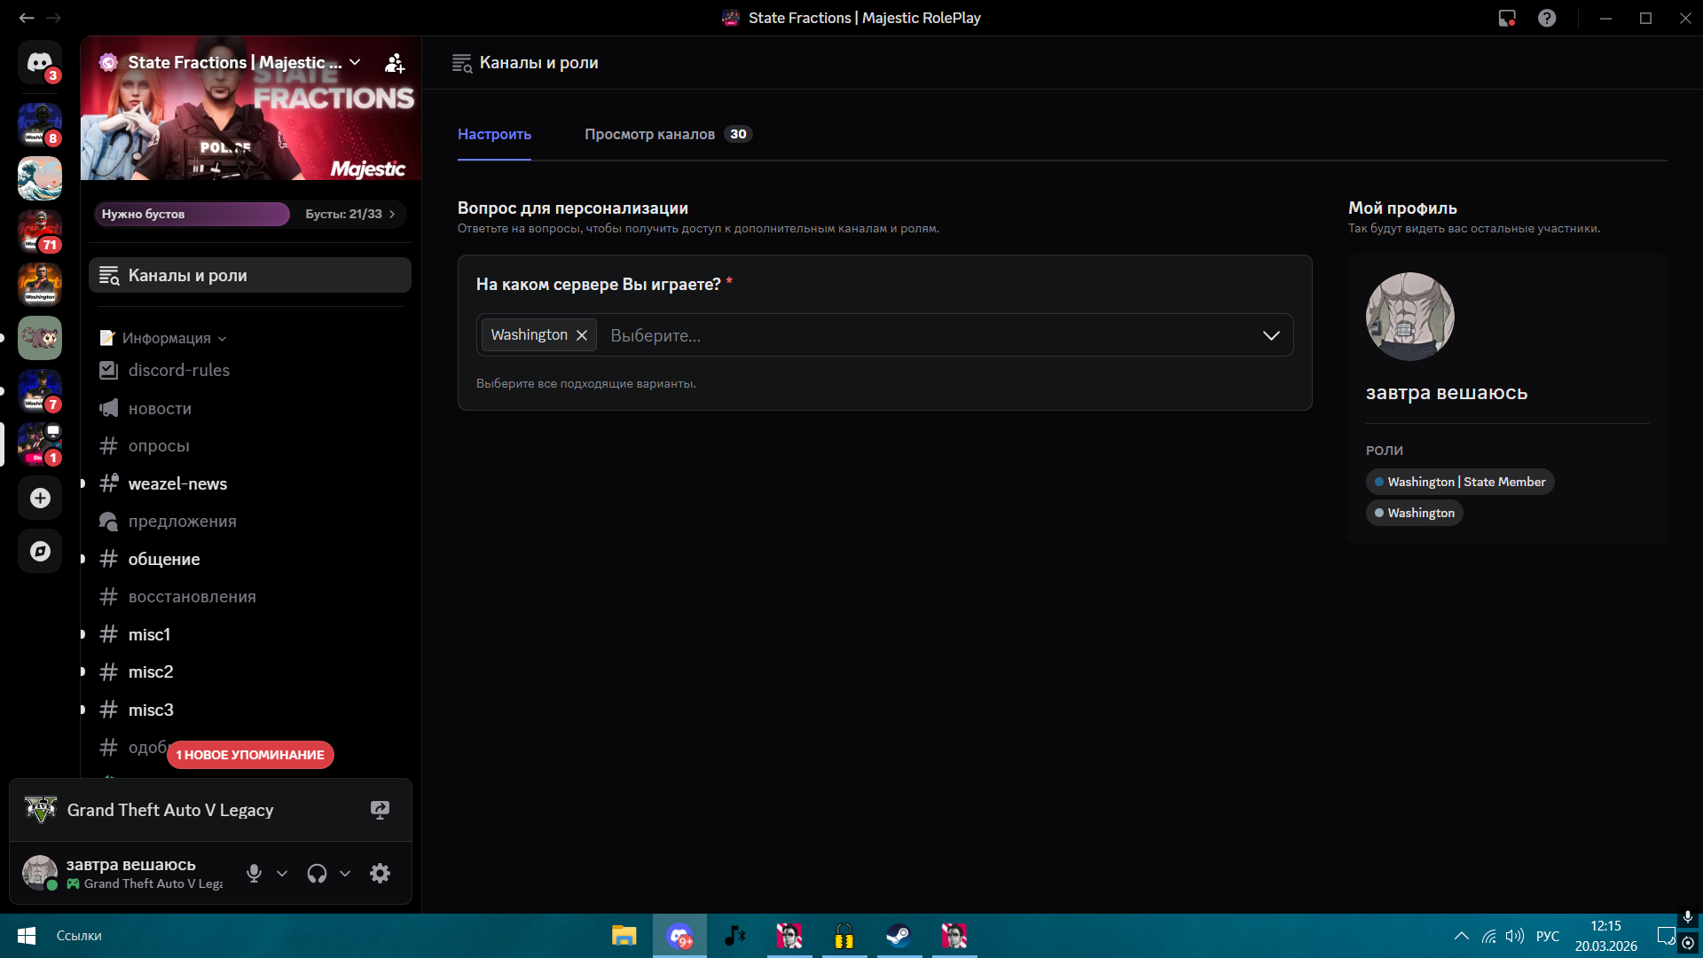The image size is (1703, 958).
Task: Open Discord direct messages home icon
Action: point(40,62)
